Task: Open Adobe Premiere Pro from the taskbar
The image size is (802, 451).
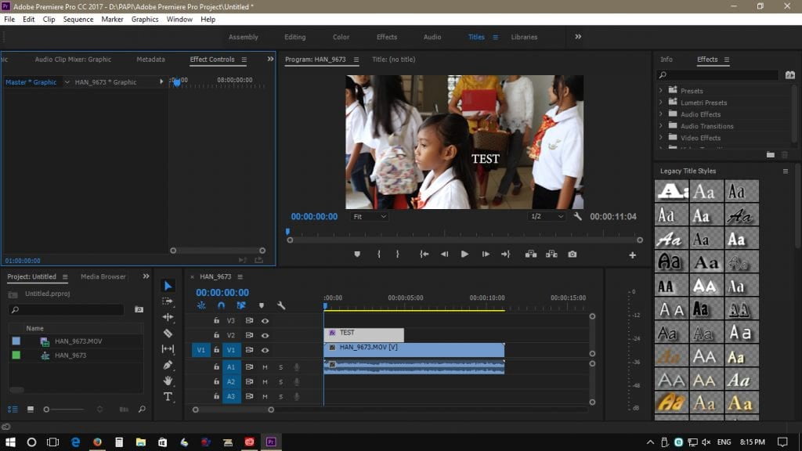Action: (270, 442)
